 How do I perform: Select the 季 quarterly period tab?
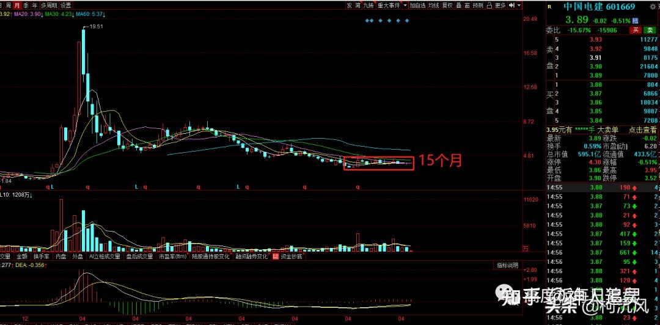coord(26,5)
